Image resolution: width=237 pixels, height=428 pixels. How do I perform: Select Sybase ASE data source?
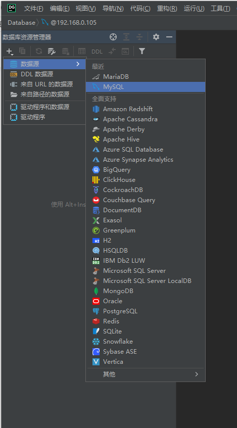[146, 351]
